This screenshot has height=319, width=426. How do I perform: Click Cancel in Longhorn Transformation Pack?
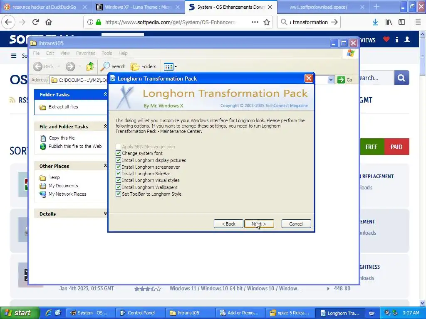tap(296, 224)
